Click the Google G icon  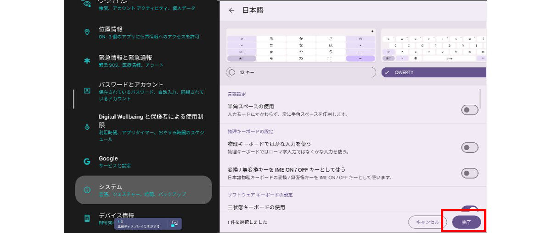87,162
